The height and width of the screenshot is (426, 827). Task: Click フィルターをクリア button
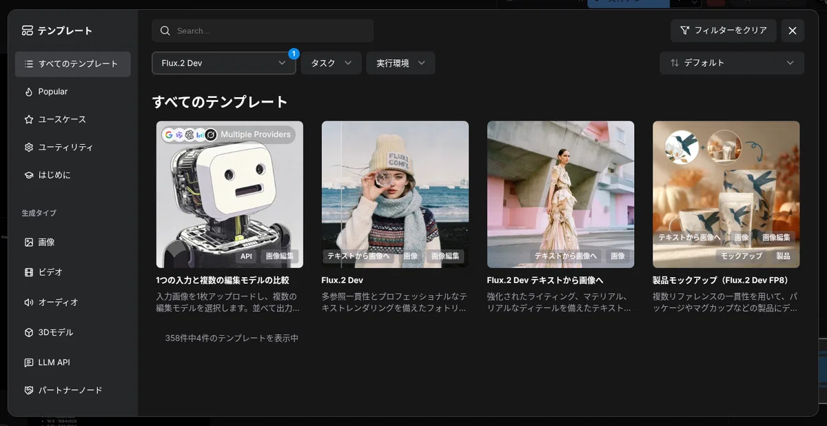coord(724,30)
